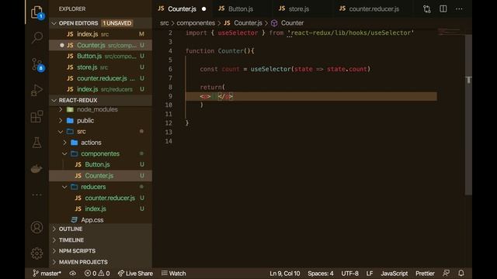Collapse the reducers folder
The image size is (497, 279).
coord(64,187)
